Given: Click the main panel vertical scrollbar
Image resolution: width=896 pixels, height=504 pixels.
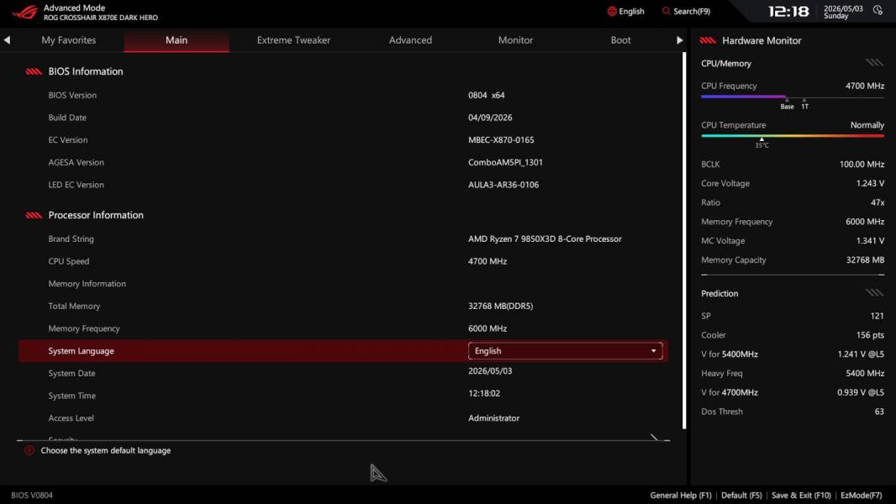Looking at the screenshot, I should click(x=684, y=240).
